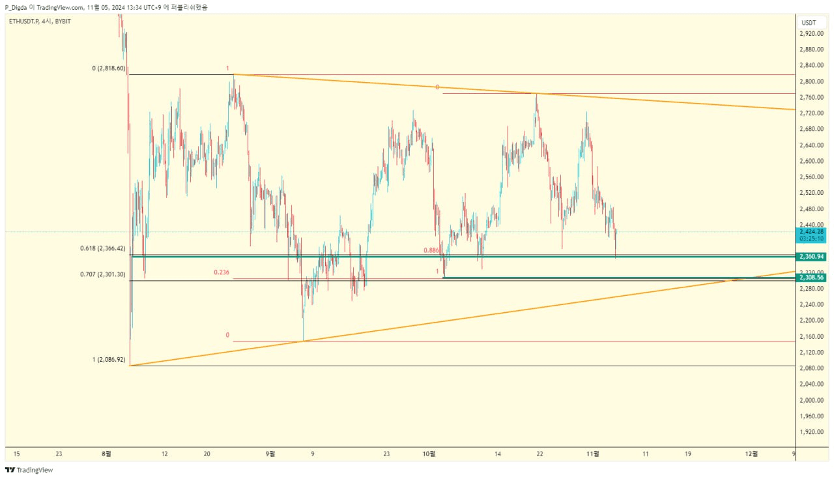This screenshot has height=479, width=834.
Task: Click the 2,920.00 price axis label
Action: 812,33
